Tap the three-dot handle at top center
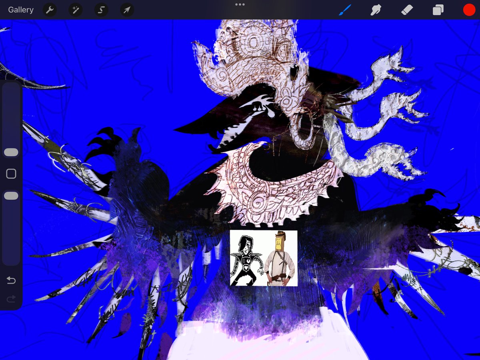 (240, 4)
